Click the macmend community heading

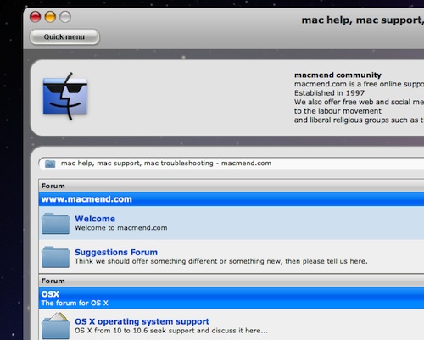pyautogui.click(x=338, y=75)
